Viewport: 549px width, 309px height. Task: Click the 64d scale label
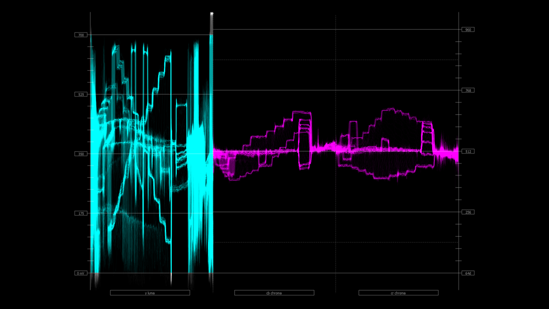click(468, 273)
